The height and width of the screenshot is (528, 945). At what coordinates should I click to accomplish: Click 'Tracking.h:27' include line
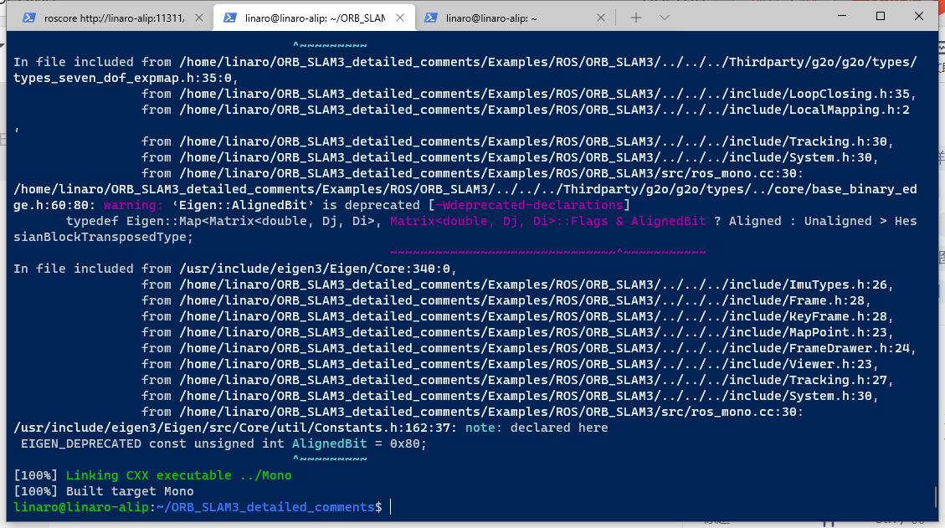(518, 380)
